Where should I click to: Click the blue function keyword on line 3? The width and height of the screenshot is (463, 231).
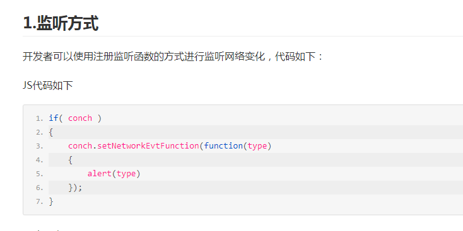[x=223, y=146]
